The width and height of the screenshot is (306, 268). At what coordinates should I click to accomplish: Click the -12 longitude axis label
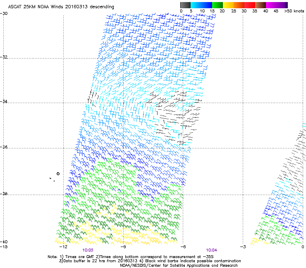click(63, 247)
